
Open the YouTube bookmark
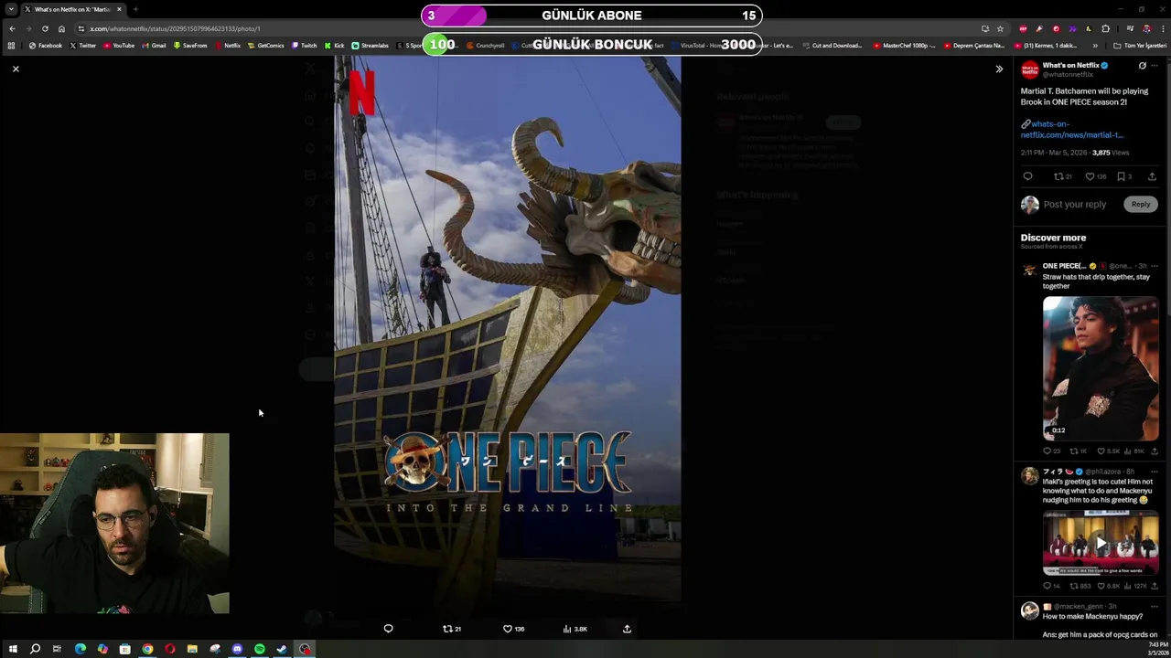pos(119,46)
